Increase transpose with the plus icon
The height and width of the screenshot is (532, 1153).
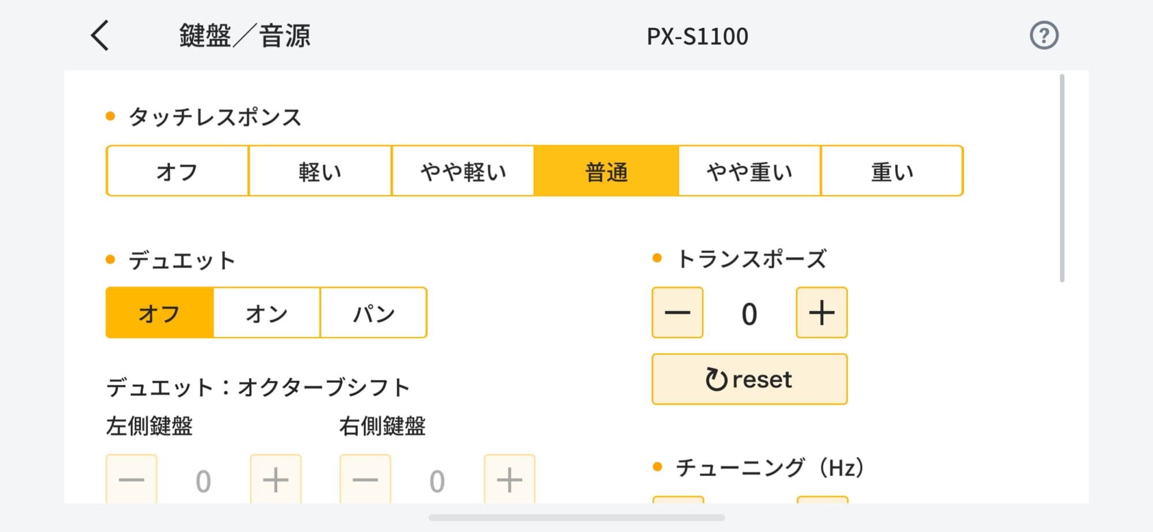click(x=822, y=313)
